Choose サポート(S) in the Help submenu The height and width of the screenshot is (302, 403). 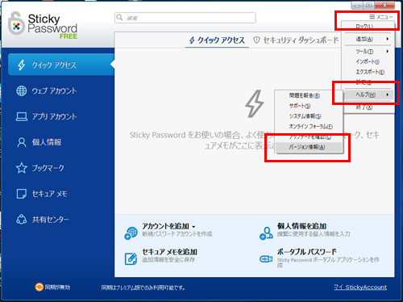click(309, 106)
